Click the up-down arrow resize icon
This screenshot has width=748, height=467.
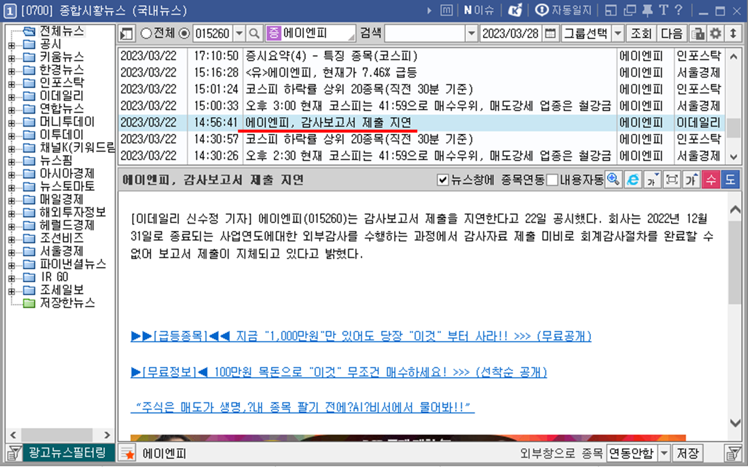coord(734,33)
